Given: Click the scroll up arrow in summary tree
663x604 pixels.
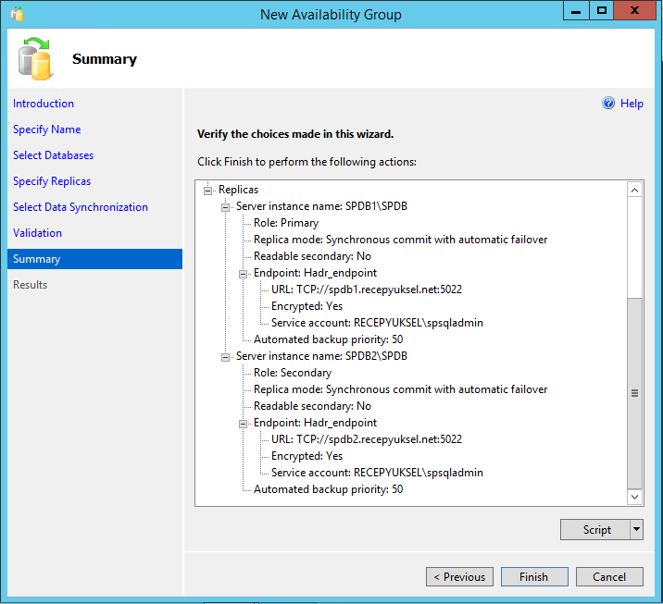Looking at the screenshot, I should tap(634, 190).
